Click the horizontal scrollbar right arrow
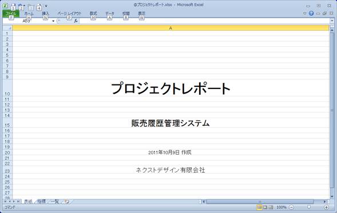 coord(325,202)
